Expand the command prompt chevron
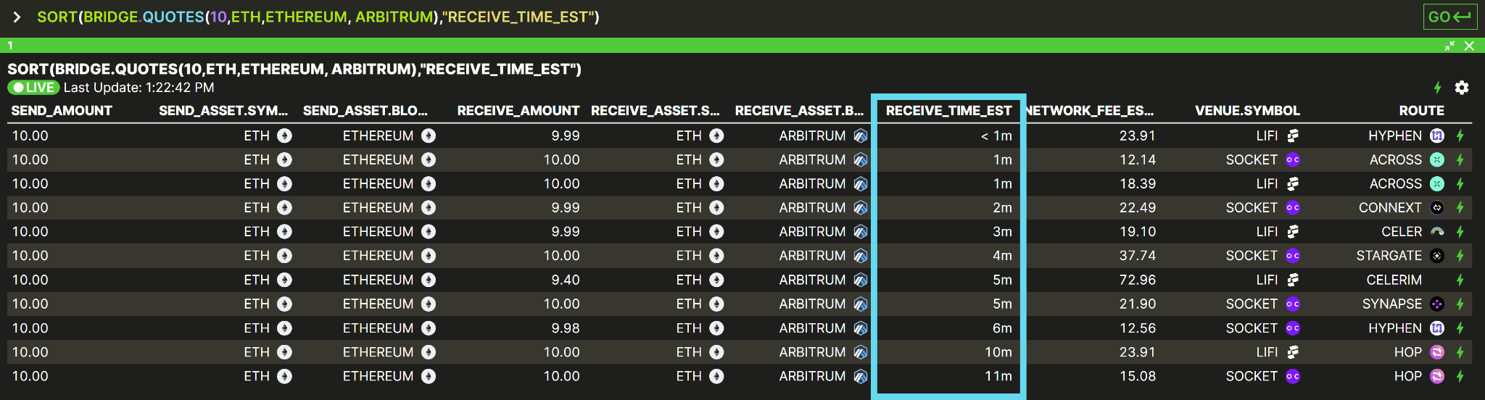The height and width of the screenshot is (400, 1485). tap(17, 17)
